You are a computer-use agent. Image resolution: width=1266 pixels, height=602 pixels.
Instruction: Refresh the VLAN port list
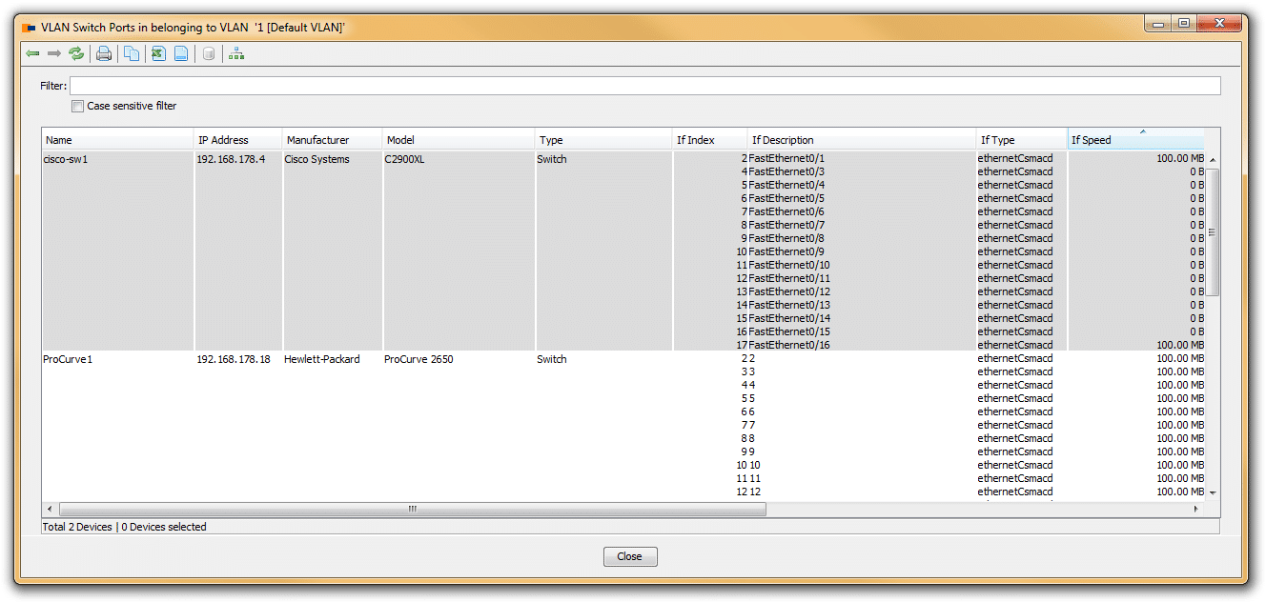tap(76, 53)
